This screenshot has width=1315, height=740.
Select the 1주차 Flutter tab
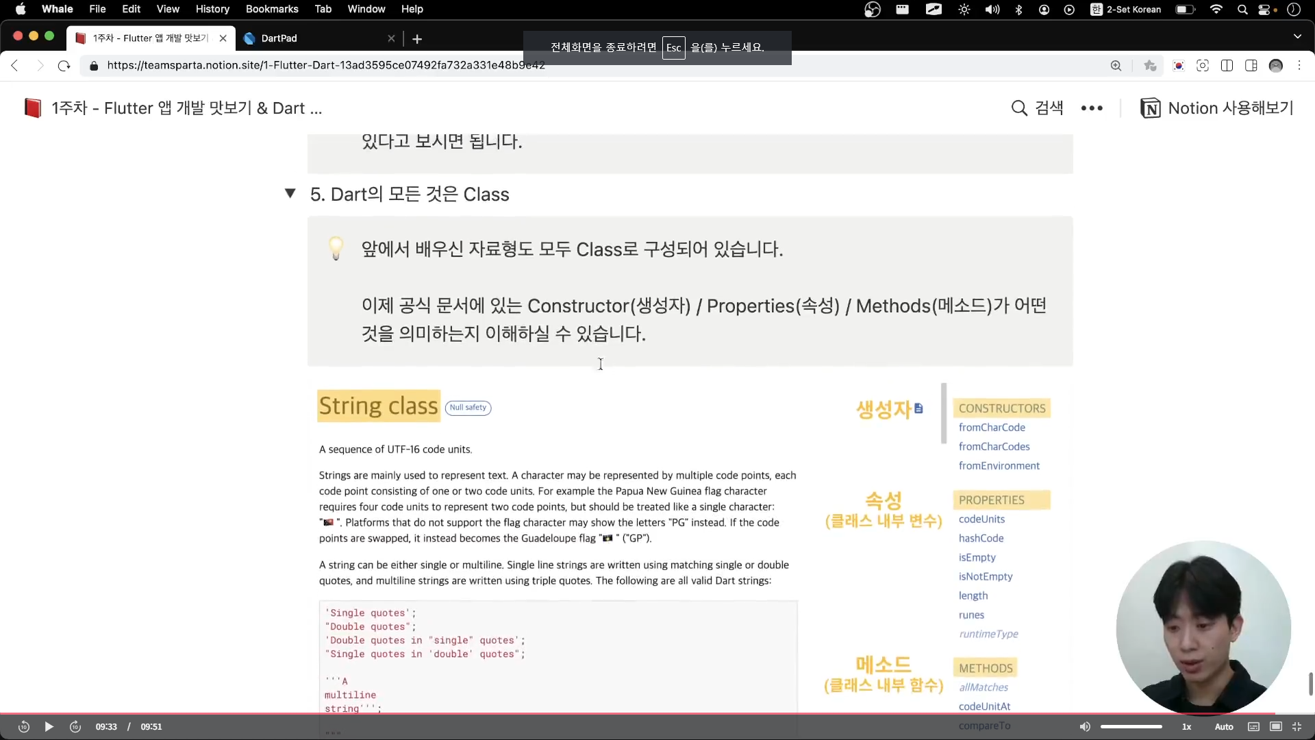[x=151, y=38]
